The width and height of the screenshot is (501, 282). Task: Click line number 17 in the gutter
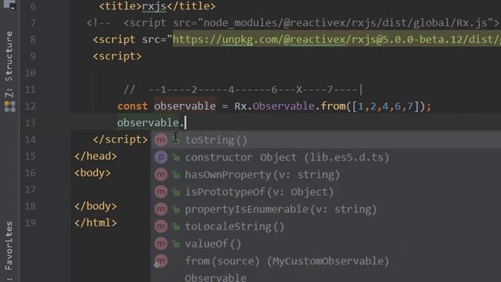31,190
